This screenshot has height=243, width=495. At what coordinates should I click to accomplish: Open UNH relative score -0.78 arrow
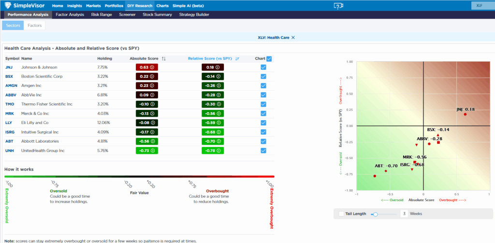[x=218, y=151]
